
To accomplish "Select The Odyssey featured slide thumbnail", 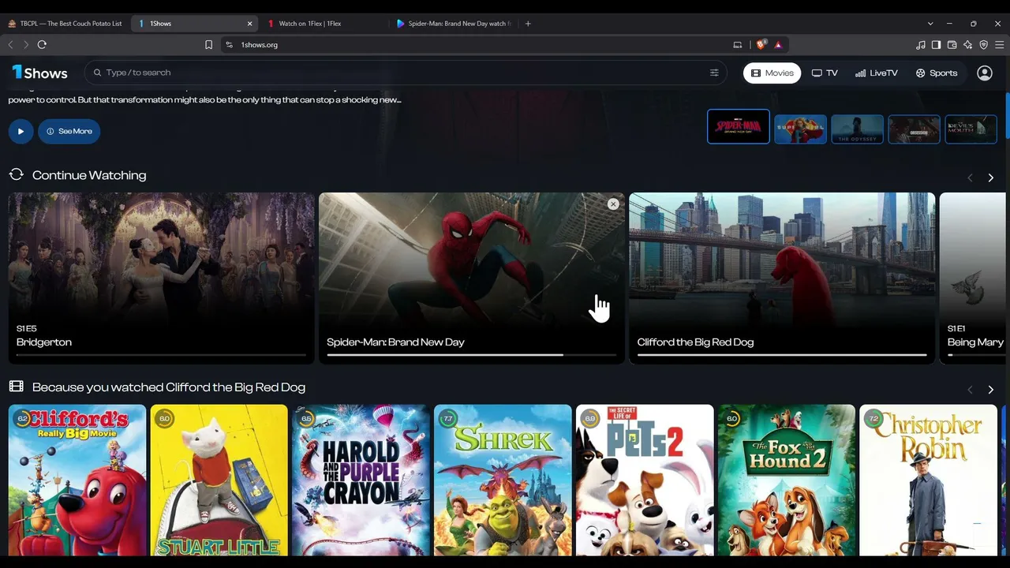I will [x=858, y=129].
